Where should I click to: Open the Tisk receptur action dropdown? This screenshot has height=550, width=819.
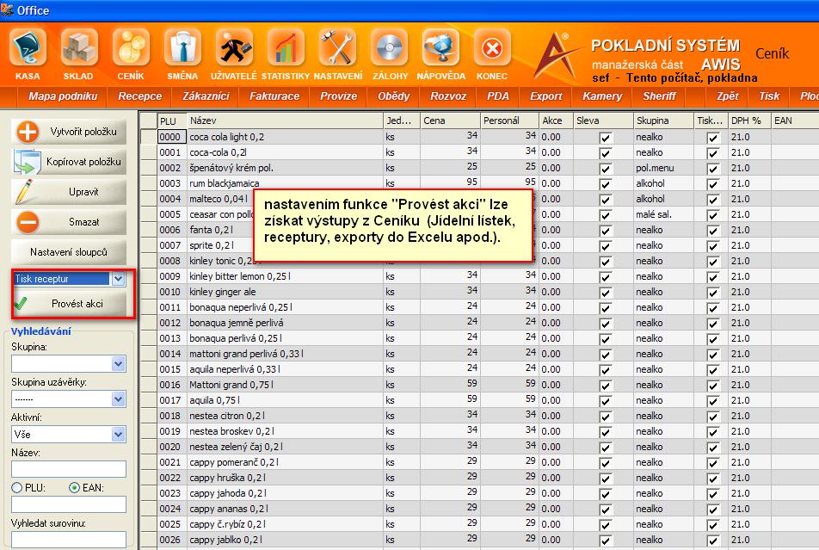[x=119, y=279]
